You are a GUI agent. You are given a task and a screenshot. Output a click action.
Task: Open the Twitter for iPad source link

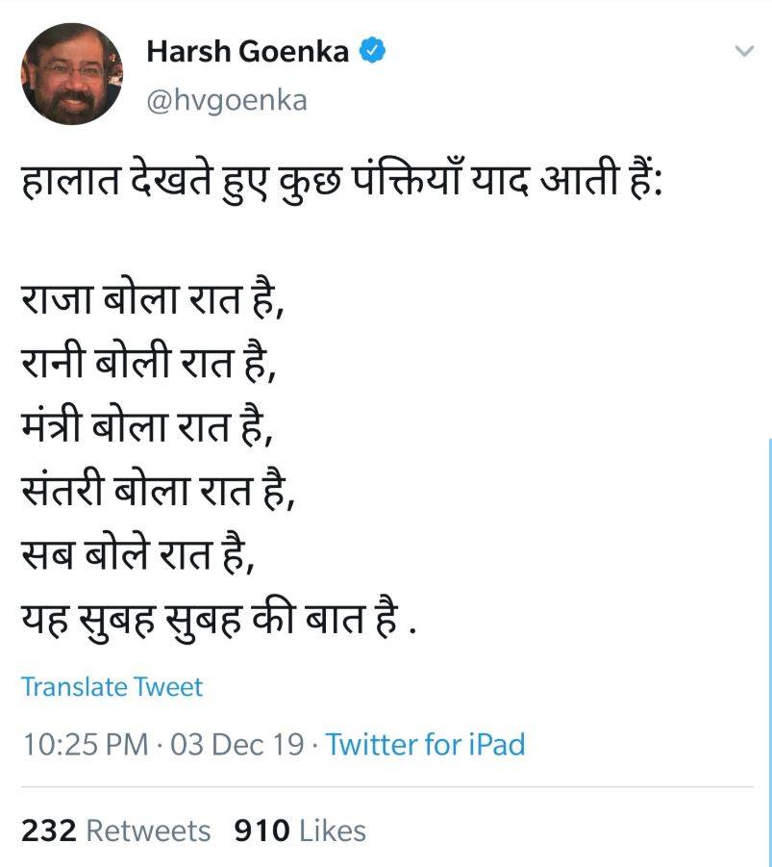pyautogui.click(x=425, y=745)
